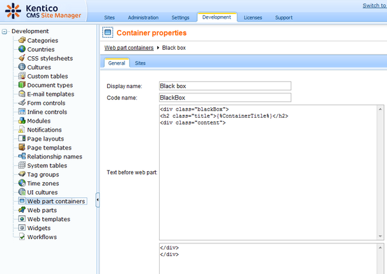Viewport: 387px width, 274px height.
Task: Collapse the left sidebar with splitter arrow
Action: [98, 201]
